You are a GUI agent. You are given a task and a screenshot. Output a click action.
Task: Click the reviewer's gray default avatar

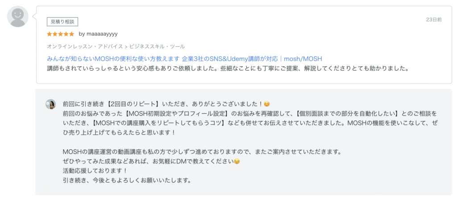coord(18,16)
